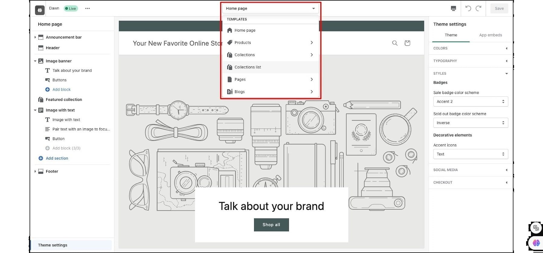Open the Accent icons dropdown
The width and height of the screenshot is (543, 253).
(x=470, y=154)
